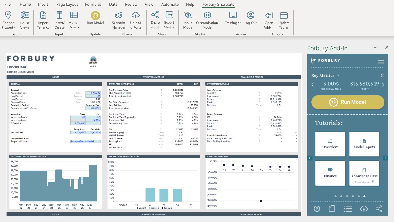Click the Total Acquisition Cost value 7,968,750

tap(177, 96)
